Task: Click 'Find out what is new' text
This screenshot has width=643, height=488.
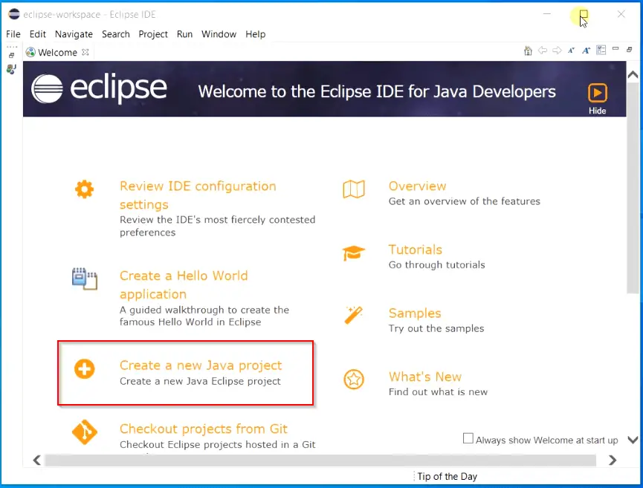Action: [x=438, y=391]
